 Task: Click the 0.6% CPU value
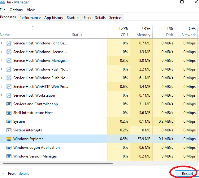click(x=124, y=87)
